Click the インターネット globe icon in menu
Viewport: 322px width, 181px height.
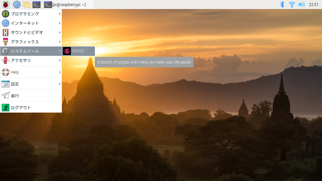(x=5, y=23)
